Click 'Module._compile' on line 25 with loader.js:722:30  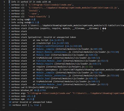click(45, 73)
